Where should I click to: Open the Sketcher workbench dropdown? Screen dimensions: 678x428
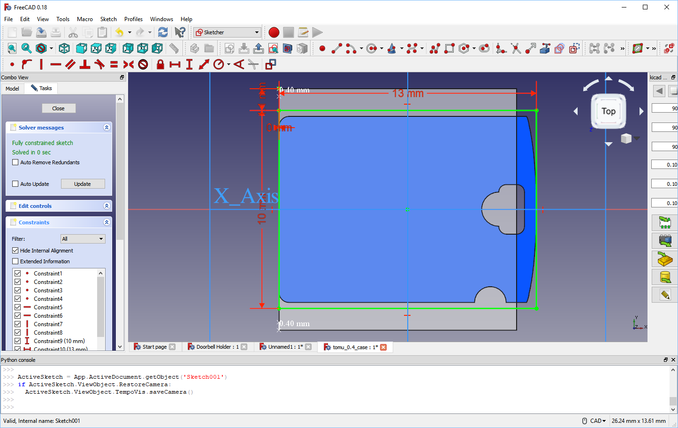[x=228, y=32]
